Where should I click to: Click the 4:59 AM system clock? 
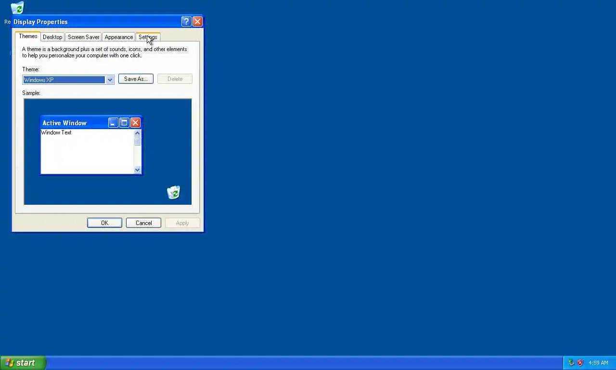(598, 363)
